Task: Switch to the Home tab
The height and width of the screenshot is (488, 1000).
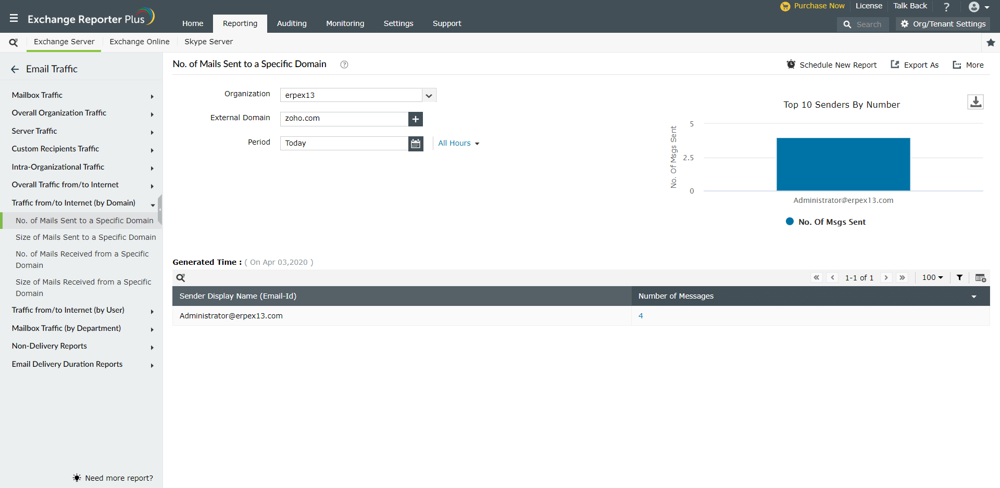Action: [193, 23]
